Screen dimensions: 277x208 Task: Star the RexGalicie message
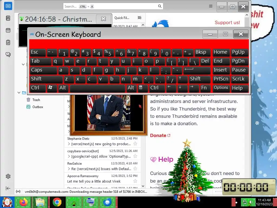(135, 168)
